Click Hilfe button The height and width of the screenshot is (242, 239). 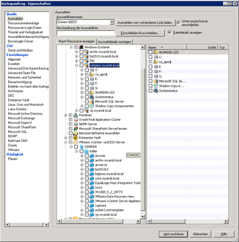224,234
